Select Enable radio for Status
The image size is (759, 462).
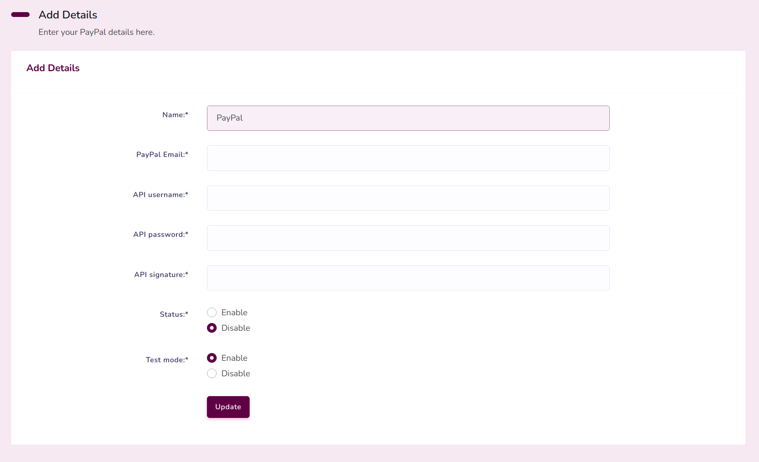(x=212, y=312)
